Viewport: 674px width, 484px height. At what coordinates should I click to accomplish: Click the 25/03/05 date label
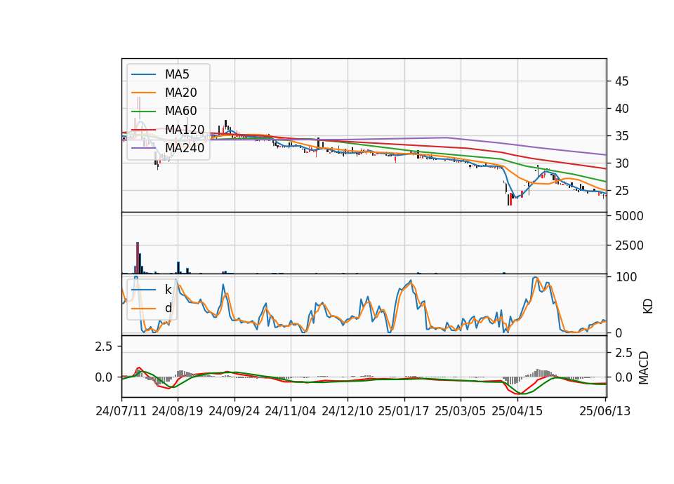461,411
